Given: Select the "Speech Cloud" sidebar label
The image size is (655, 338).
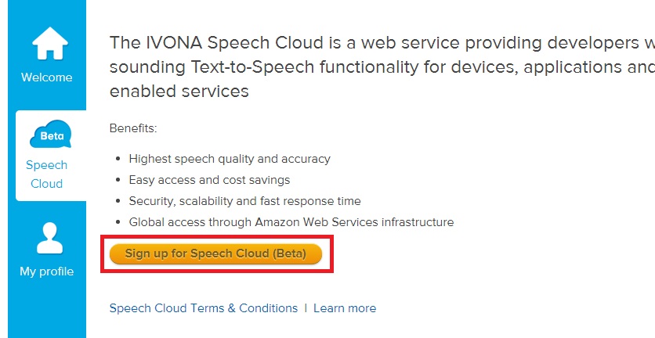Looking at the screenshot, I should [46, 174].
